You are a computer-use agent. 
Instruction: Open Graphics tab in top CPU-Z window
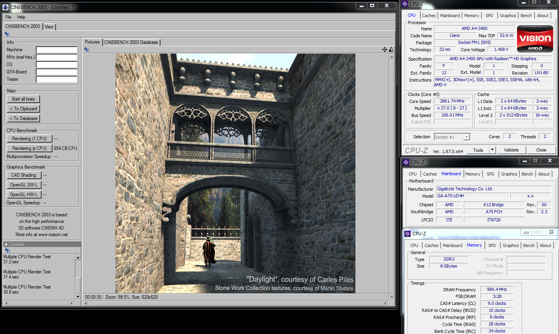click(x=508, y=16)
